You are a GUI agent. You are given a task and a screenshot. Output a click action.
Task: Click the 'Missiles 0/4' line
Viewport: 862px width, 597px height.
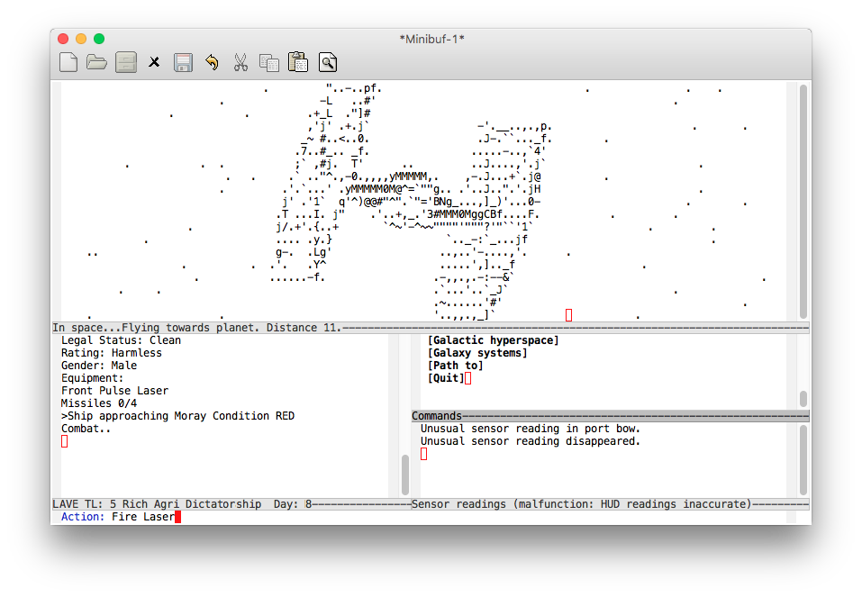(99, 403)
